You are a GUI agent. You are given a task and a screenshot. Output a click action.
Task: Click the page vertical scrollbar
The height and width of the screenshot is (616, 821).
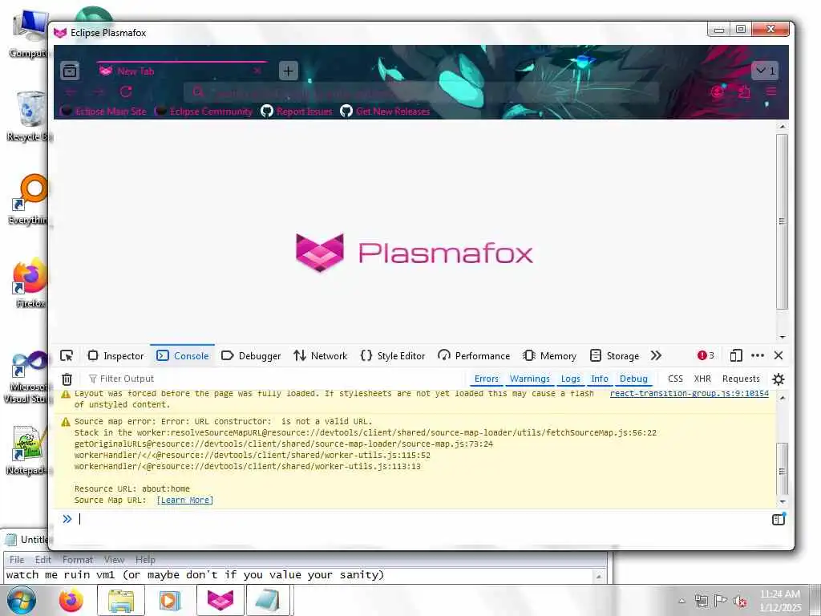[x=783, y=221]
